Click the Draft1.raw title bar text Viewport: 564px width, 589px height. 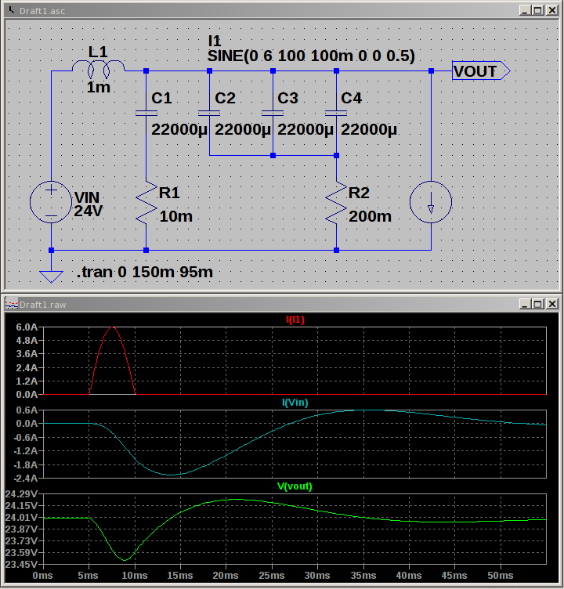[42, 305]
